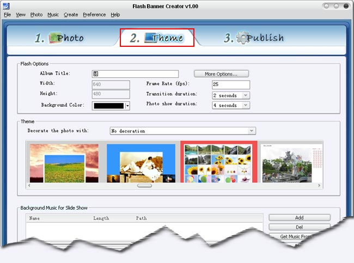The image size is (354, 263).
Task: Click the More Options button
Action: (x=222, y=74)
